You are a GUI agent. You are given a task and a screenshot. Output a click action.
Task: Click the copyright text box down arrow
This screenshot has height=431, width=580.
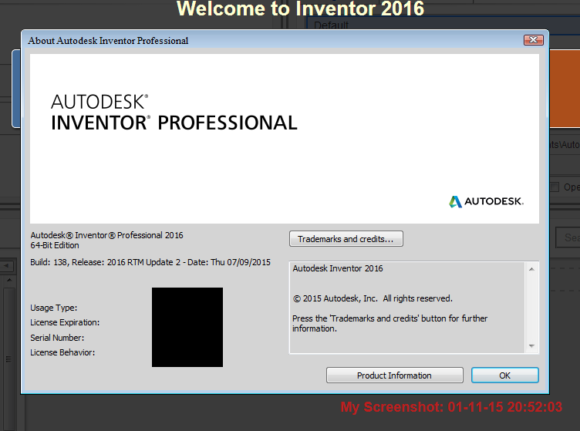(531, 346)
